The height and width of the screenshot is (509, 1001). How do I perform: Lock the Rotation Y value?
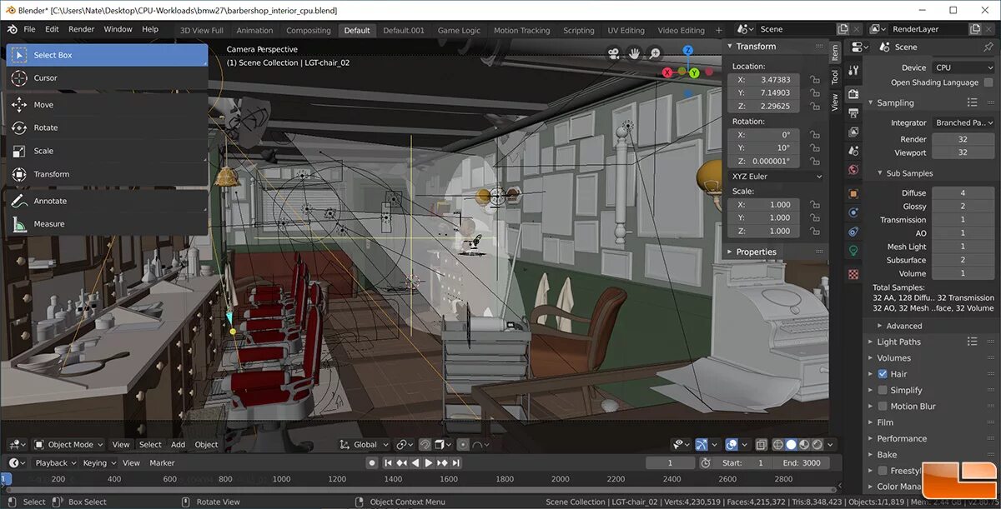[x=815, y=148]
